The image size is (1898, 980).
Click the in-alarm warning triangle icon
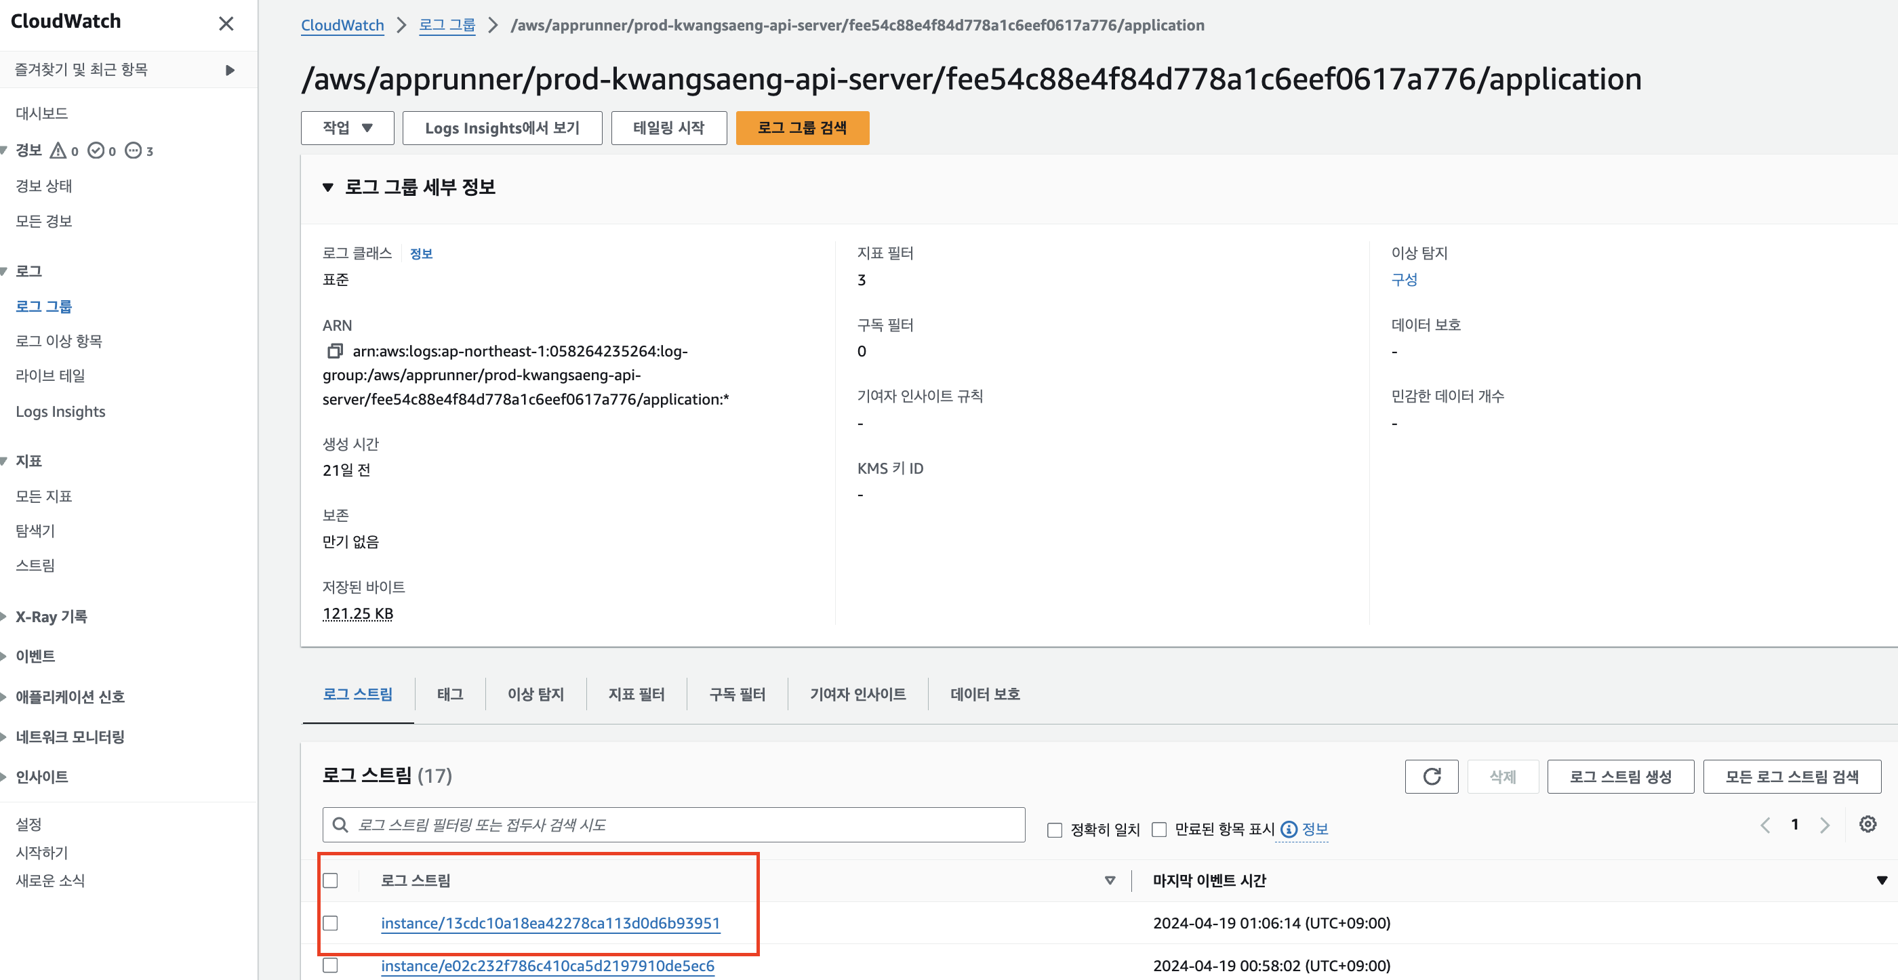(58, 151)
